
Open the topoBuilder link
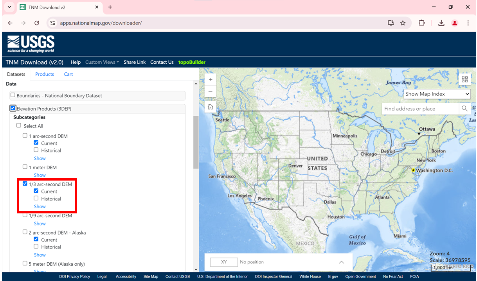[x=192, y=62]
